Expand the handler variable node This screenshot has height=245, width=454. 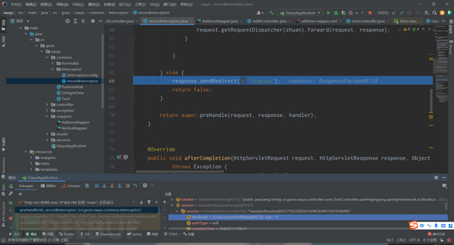[172, 200]
